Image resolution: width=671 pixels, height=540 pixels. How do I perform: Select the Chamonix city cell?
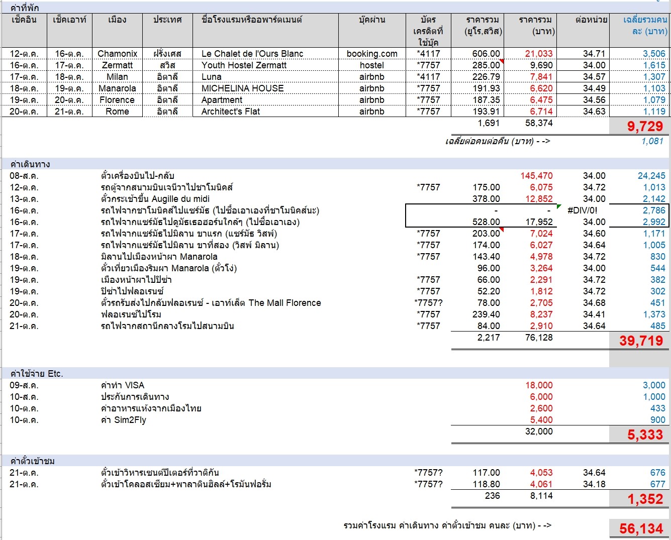pyautogui.click(x=117, y=54)
